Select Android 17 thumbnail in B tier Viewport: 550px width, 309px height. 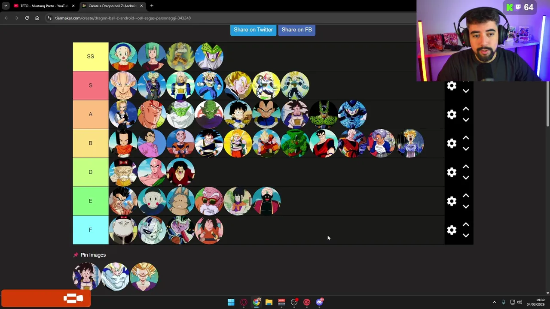coord(123,143)
